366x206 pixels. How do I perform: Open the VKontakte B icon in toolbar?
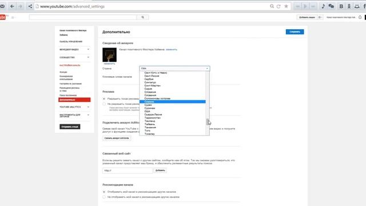coord(341,6)
